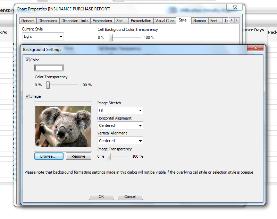Click the Remove image button
The image size is (277, 219).
78,156
